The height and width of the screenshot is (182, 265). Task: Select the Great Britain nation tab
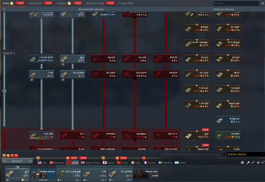[x=90, y=163]
